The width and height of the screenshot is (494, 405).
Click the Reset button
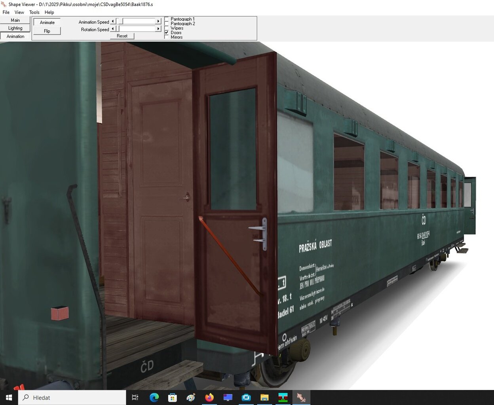click(x=122, y=36)
